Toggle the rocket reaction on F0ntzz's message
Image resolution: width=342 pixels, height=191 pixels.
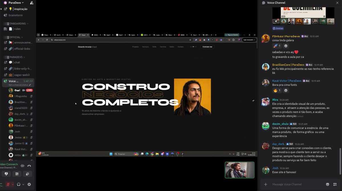(x=277, y=46)
